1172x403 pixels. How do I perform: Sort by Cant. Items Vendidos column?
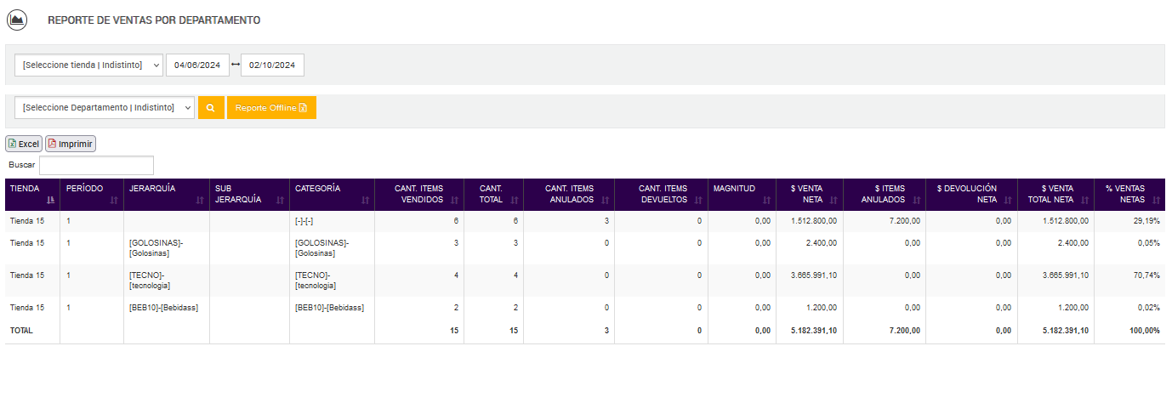pos(419,195)
